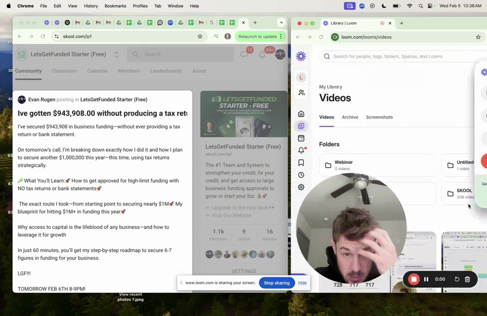This screenshot has width=487, height=316.
Task: Click the red stop recording button
Action: point(414,279)
